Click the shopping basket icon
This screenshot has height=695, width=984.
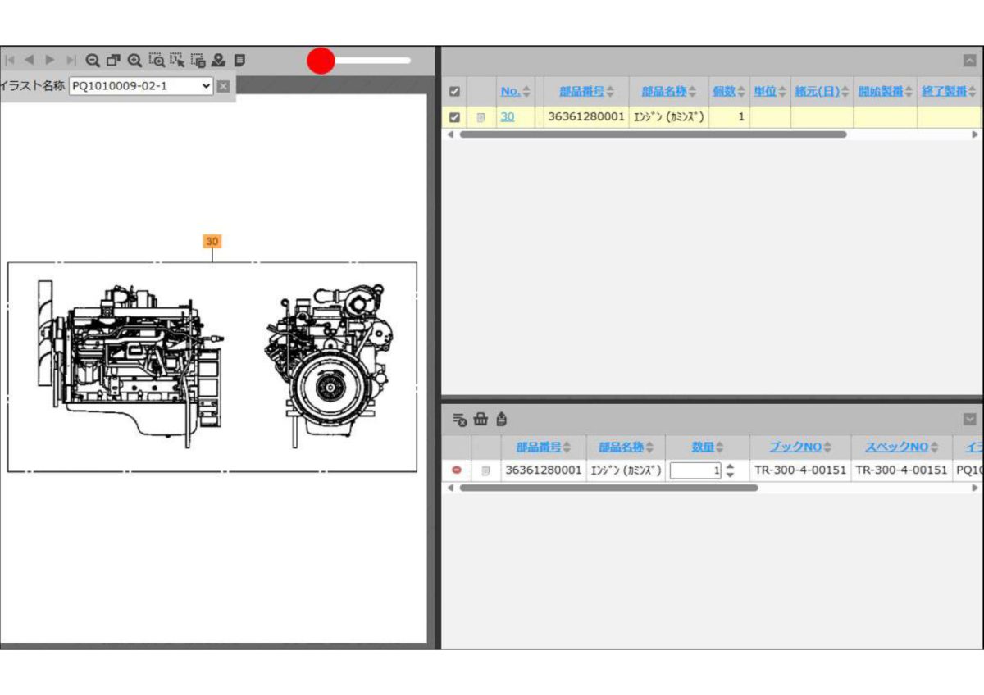click(x=481, y=420)
